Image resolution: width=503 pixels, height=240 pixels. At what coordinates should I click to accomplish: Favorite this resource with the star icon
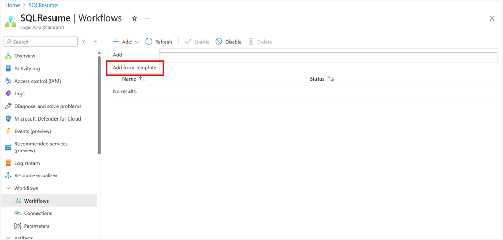pyautogui.click(x=135, y=18)
